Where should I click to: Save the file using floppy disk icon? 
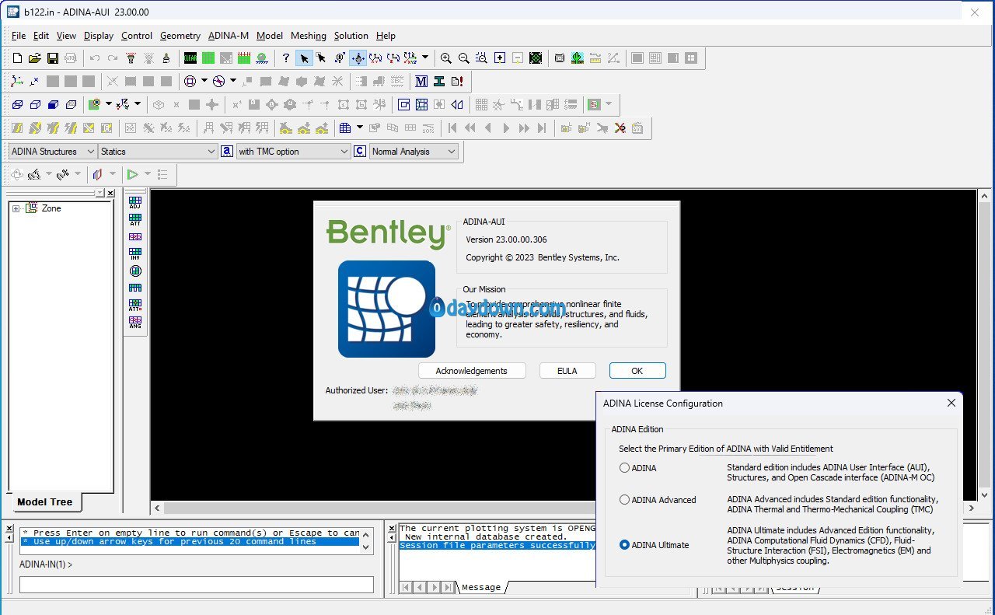[x=53, y=58]
